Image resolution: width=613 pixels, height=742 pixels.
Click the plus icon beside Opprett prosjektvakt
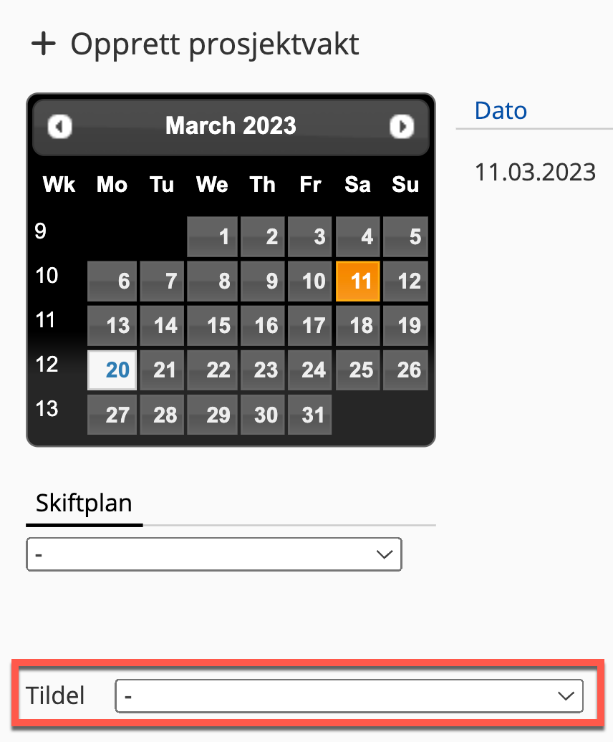point(44,44)
